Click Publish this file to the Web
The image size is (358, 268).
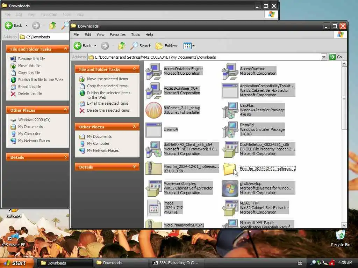(x=40, y=80)
